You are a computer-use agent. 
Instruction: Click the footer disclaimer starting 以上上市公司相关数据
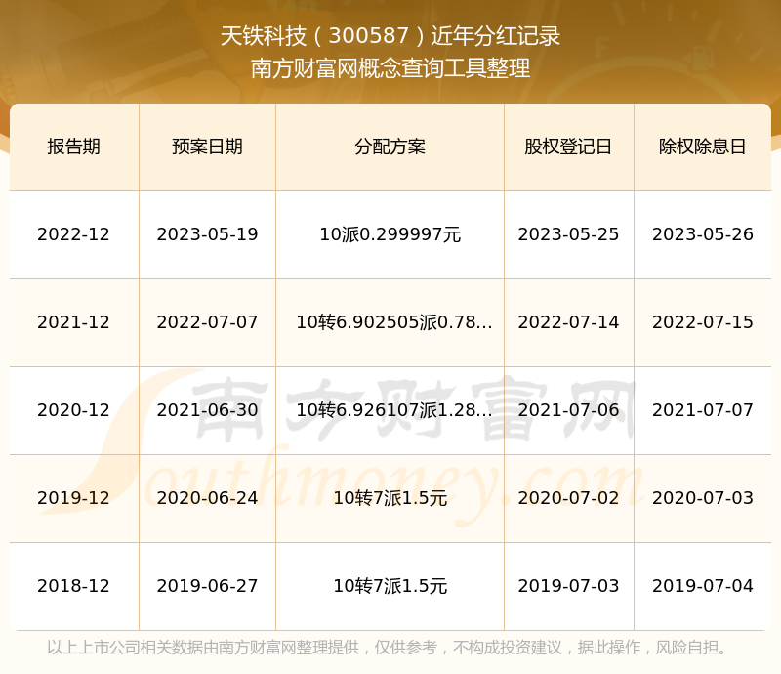387,647
